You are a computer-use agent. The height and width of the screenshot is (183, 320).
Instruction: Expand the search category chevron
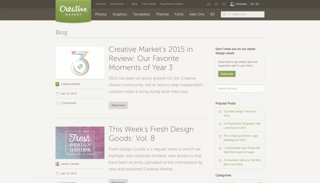[x=228, y=14]
